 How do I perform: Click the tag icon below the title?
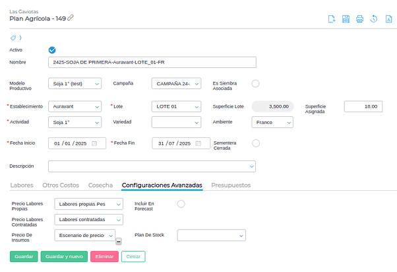14,38
